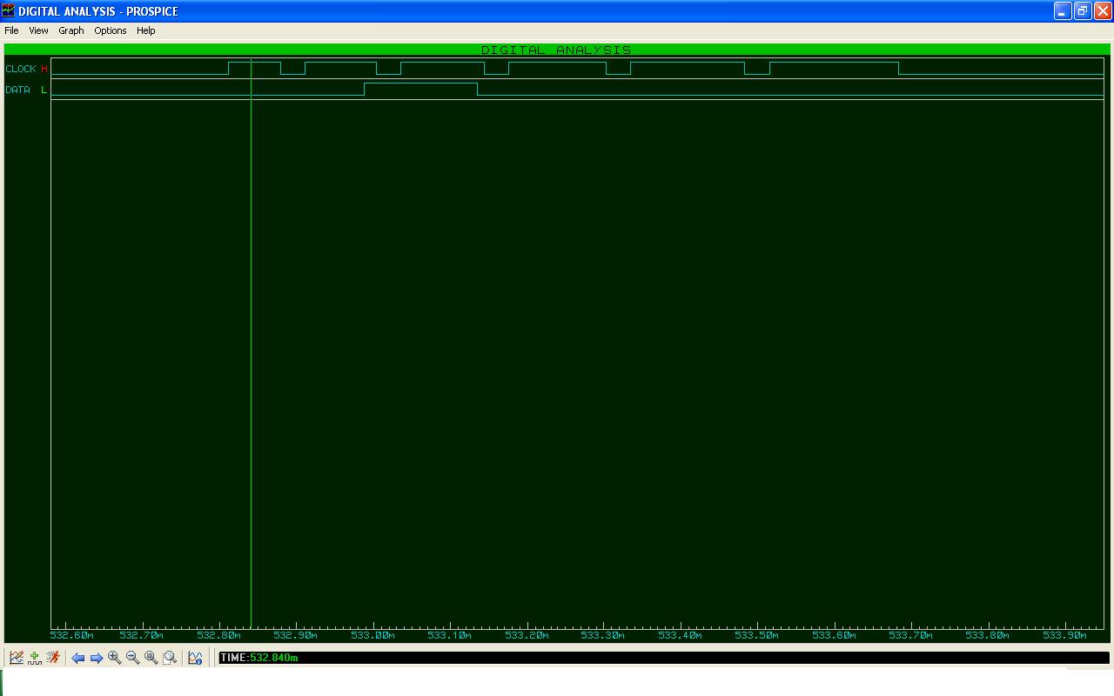Open the Graph menu
Viewport: 1114px width, 696px height.
(x=71, y=30)
